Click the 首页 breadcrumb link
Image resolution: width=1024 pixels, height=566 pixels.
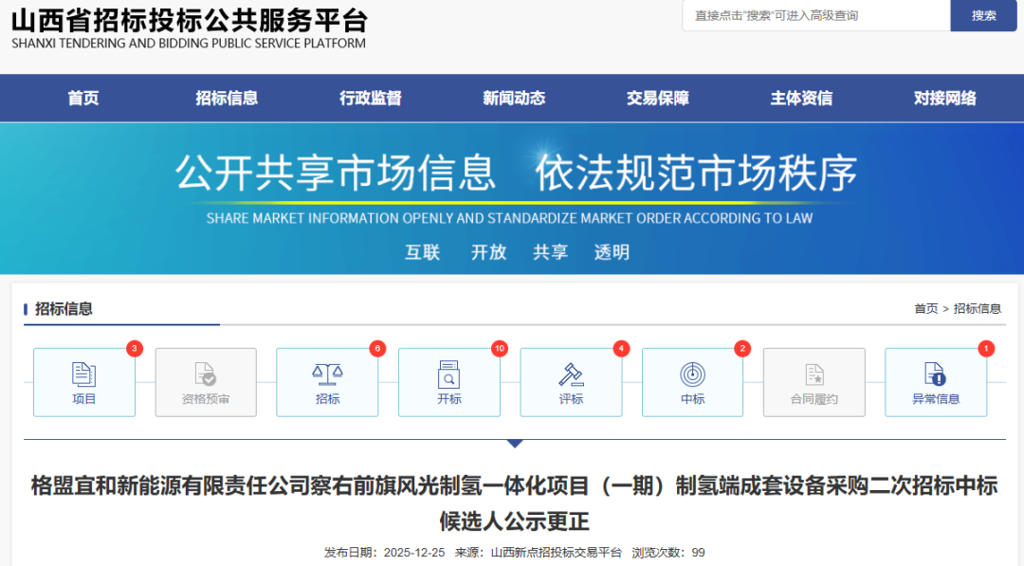coord(925,309)
